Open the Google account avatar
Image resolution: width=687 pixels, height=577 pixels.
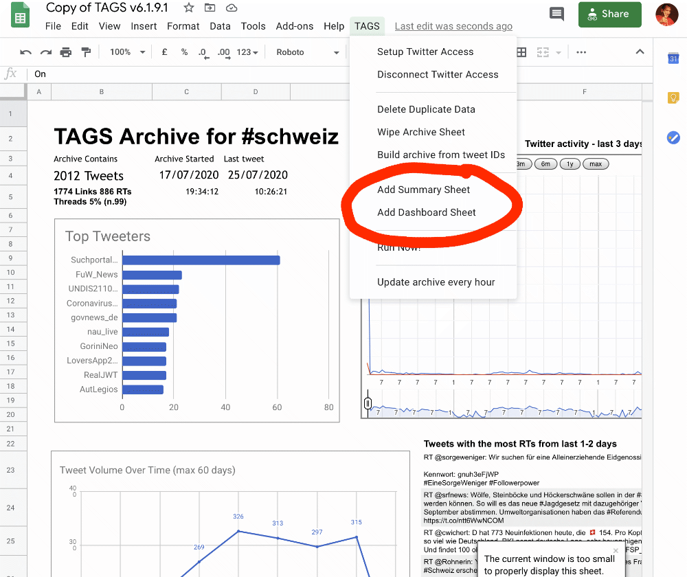coord(666,14)
